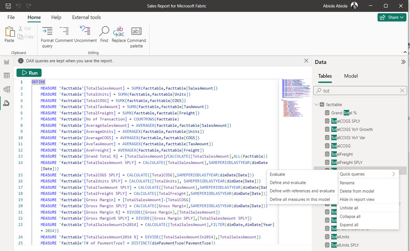410x251 pixels.
Task: Click the Copy button in Clipboard group
Action: point(26,37)
